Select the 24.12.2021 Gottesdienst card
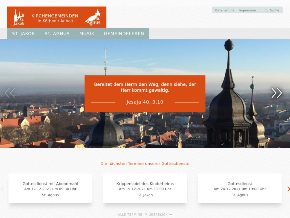The image size is (290, 218). (240, 188)
